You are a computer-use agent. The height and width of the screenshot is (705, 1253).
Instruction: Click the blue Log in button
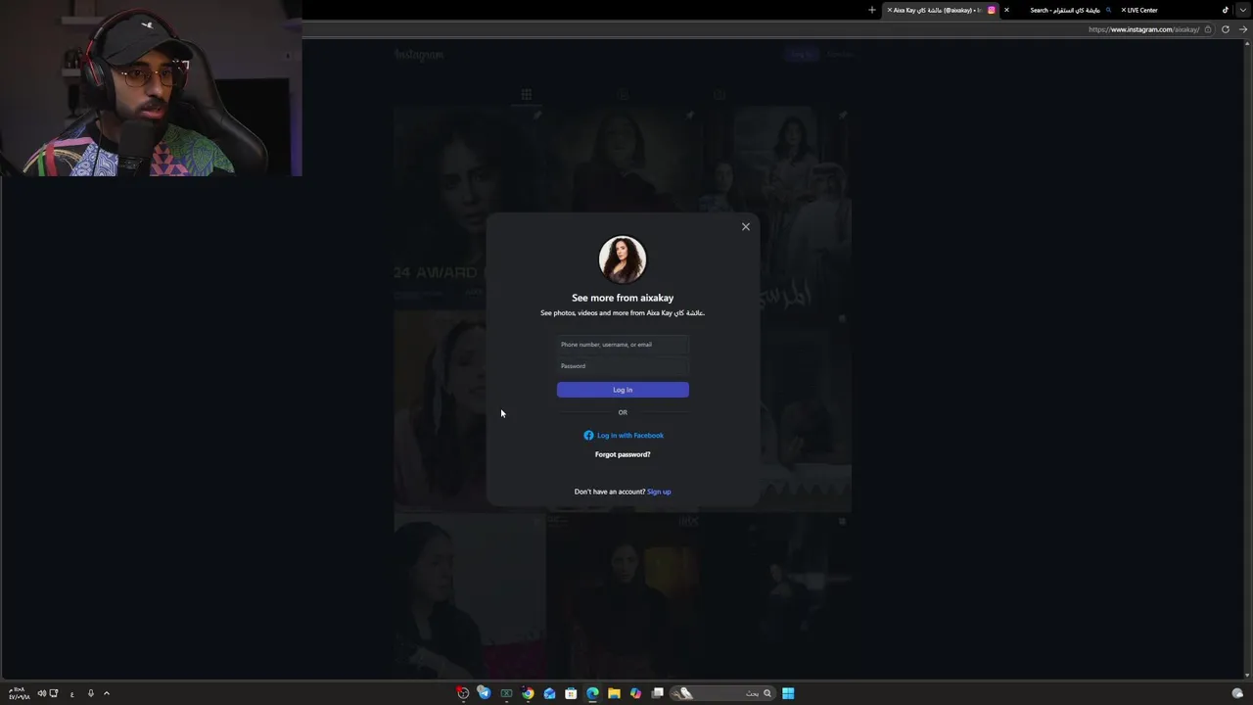click(623, 390)
